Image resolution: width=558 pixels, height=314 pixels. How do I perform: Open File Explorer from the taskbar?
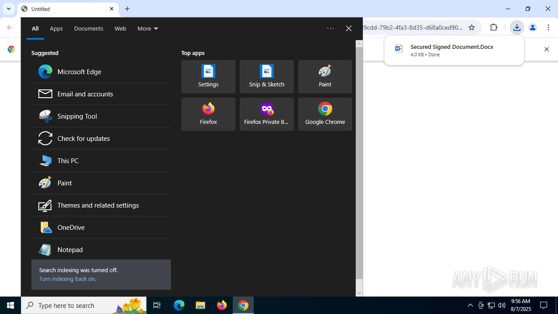point(201,305)
